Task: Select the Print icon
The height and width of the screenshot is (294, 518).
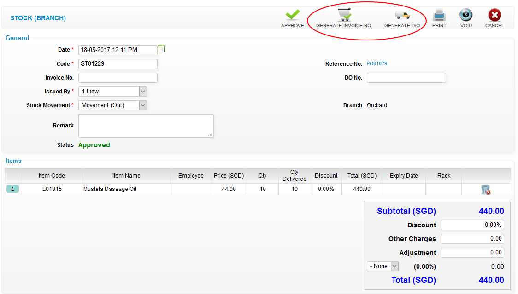Action: [439, 15]
